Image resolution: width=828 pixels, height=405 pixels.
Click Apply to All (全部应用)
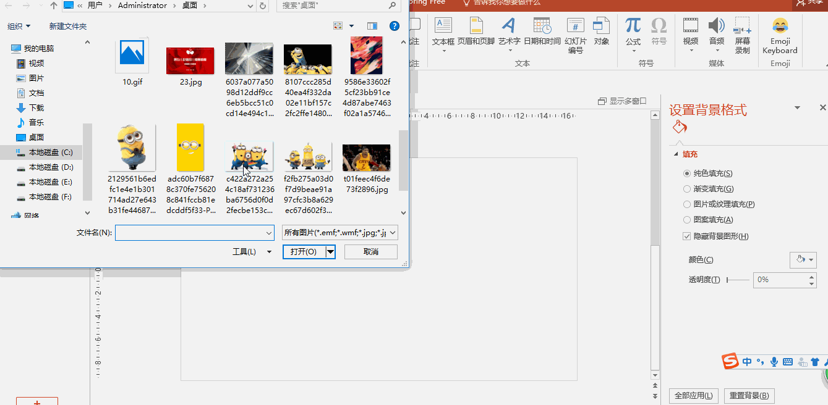pyautogui.click(x=694, y=396)
